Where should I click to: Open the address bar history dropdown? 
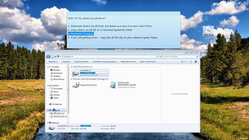[x=157, y=56]
